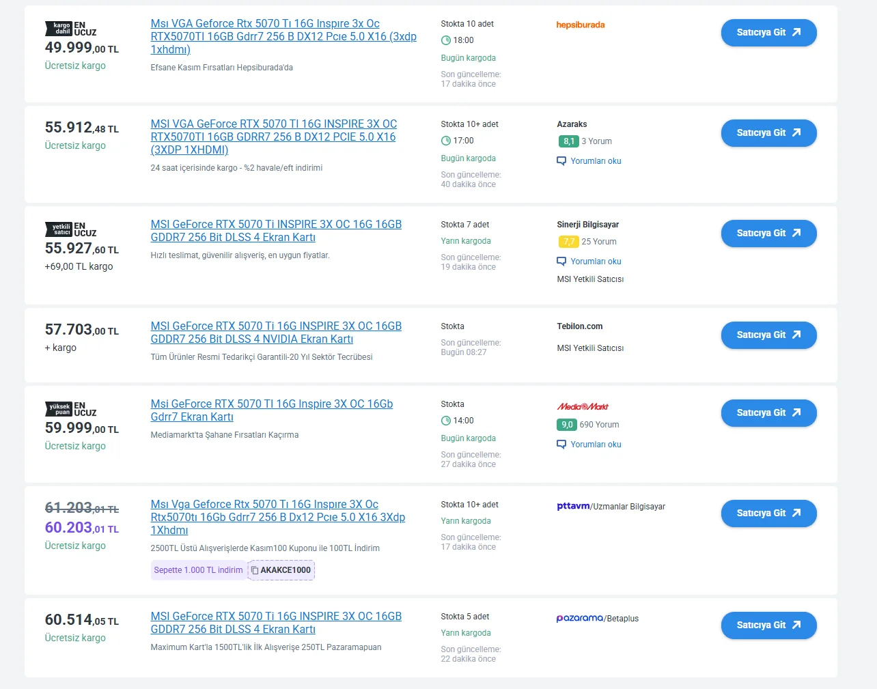Image resolution: width=877 pixels, height=689 pixels.
Task: Open the pazarama Betaplus product title link
Action: [x=276, y=623]
